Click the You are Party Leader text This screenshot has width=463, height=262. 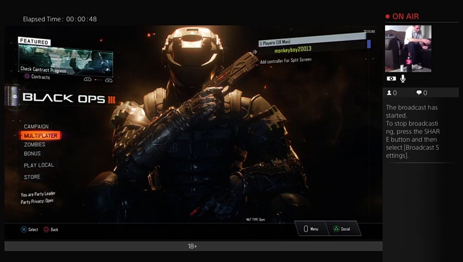[38, 194]
